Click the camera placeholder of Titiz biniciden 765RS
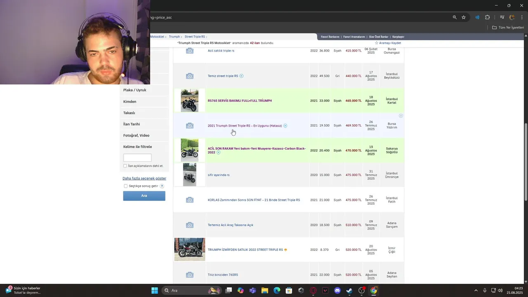The width and height of the screenshot is (528, 297). pos(189,275)
